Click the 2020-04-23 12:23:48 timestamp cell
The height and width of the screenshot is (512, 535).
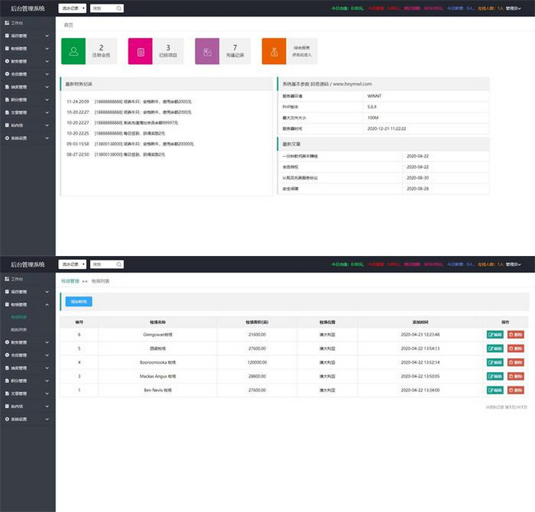pos(420,334)
